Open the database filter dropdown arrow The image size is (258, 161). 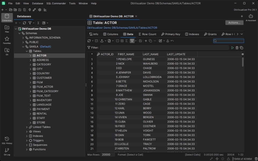(34, 23)
